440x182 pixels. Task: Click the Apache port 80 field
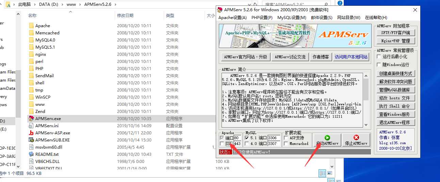coord(238,138)
